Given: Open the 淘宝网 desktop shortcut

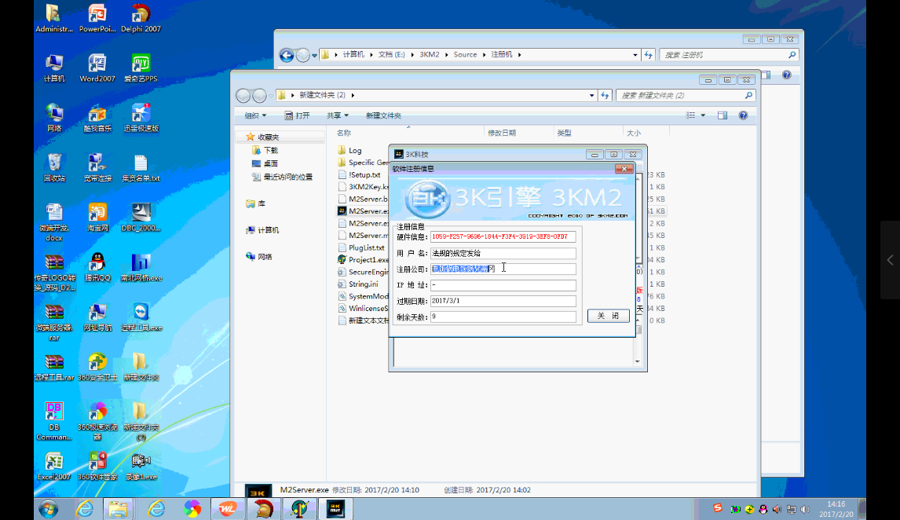Looking at the screenshot, I should coord(97,212).
